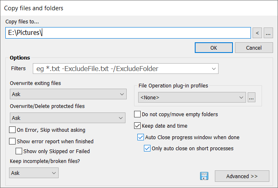Toggle 'Show only Skipped or Failed' checkbox
The width and height of the screenshot is (278, 188).
[x=19, y=151]
